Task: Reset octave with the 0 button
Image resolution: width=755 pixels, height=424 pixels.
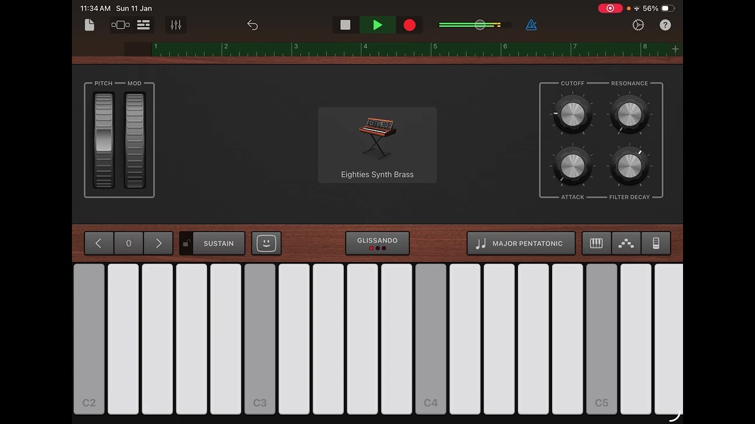Action: [x=129, y=243]
